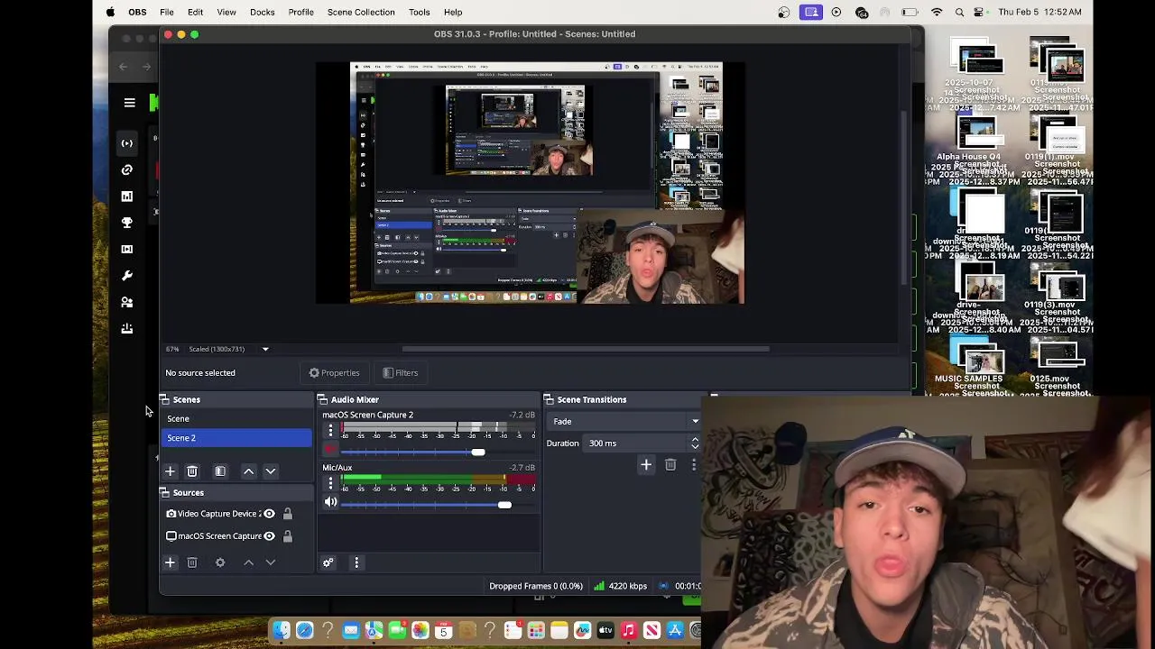Unmute macOS Screen Capture 2 audio
This screenshot has height=649, width=1155.
tap(330, 450)
